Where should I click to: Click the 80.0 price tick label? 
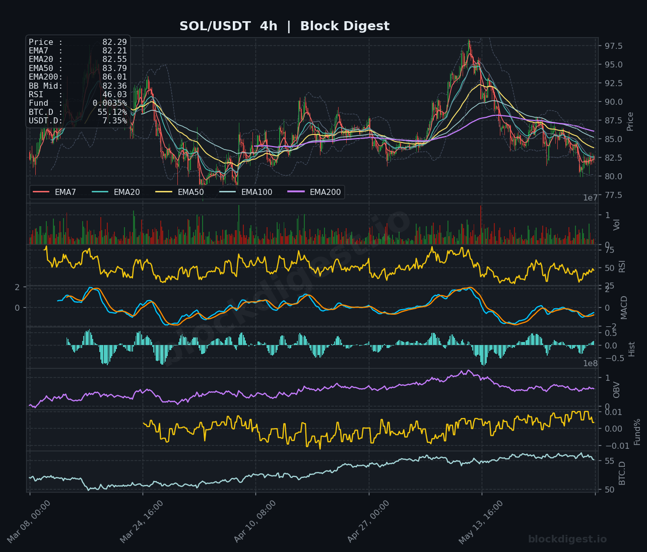613,176
